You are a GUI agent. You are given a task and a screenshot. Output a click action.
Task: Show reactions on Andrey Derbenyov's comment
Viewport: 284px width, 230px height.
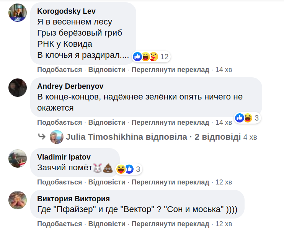[x=247, y=118]
